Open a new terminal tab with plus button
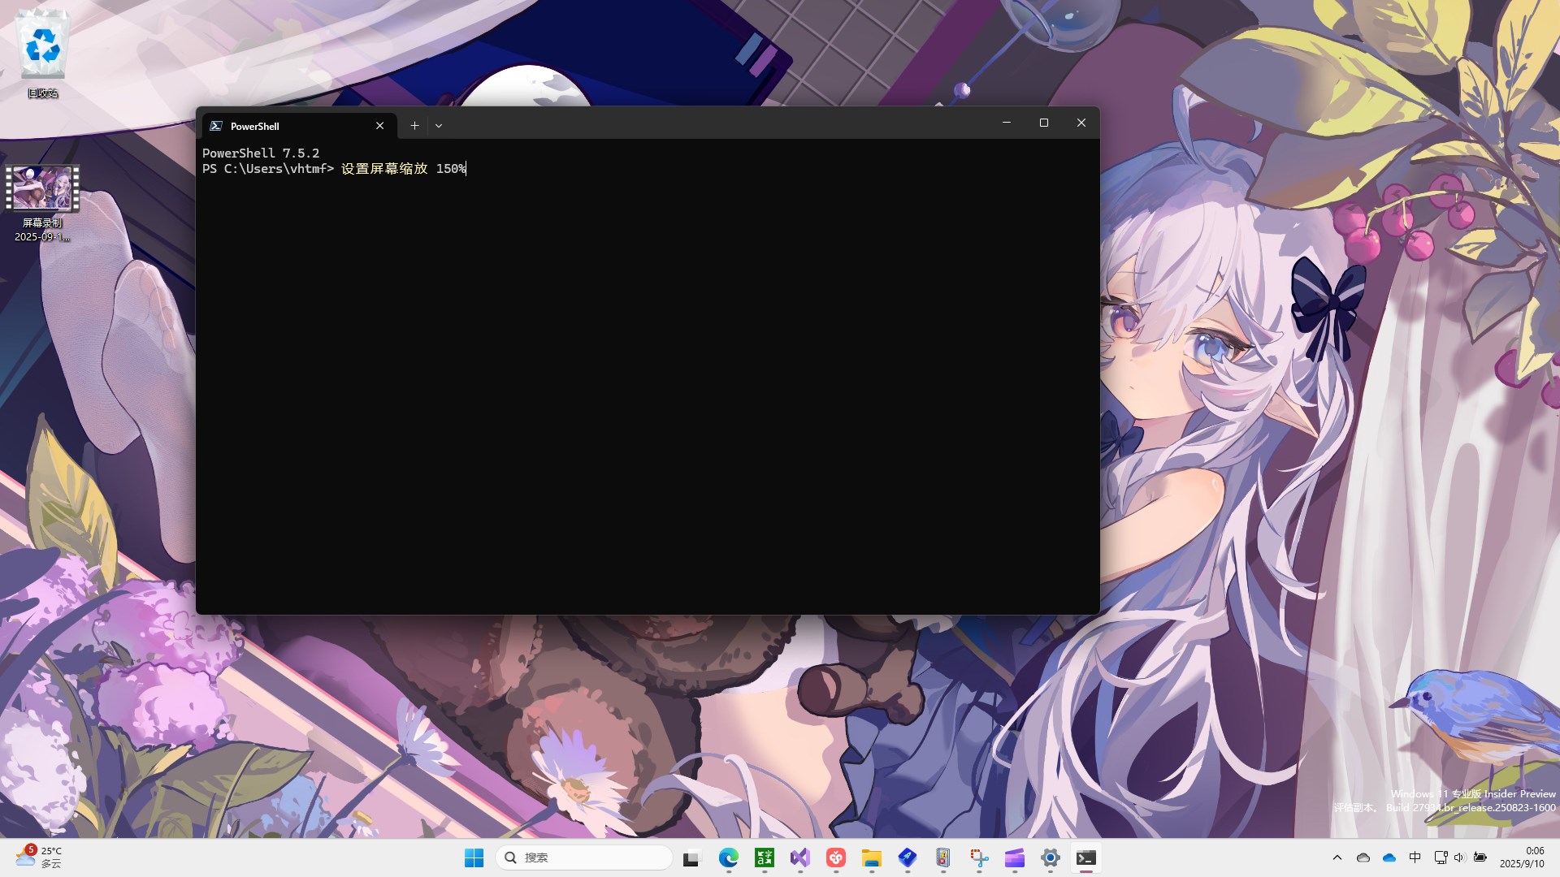The width and height of the screenshot is (1560, 877). (x=414, y=126)
